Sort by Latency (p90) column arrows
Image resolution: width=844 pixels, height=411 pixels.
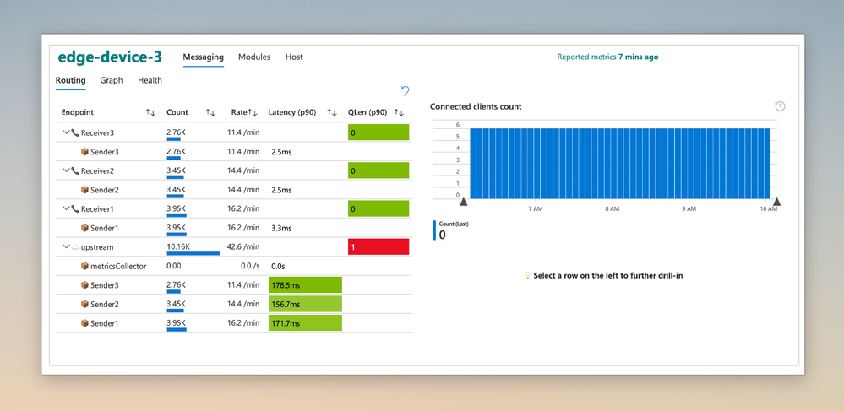(x=331, y=112)
